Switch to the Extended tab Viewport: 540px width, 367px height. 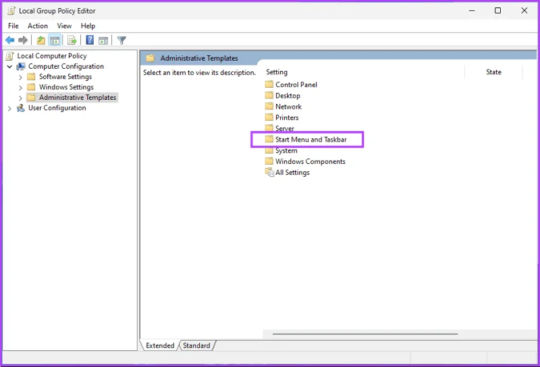(160, 345)
